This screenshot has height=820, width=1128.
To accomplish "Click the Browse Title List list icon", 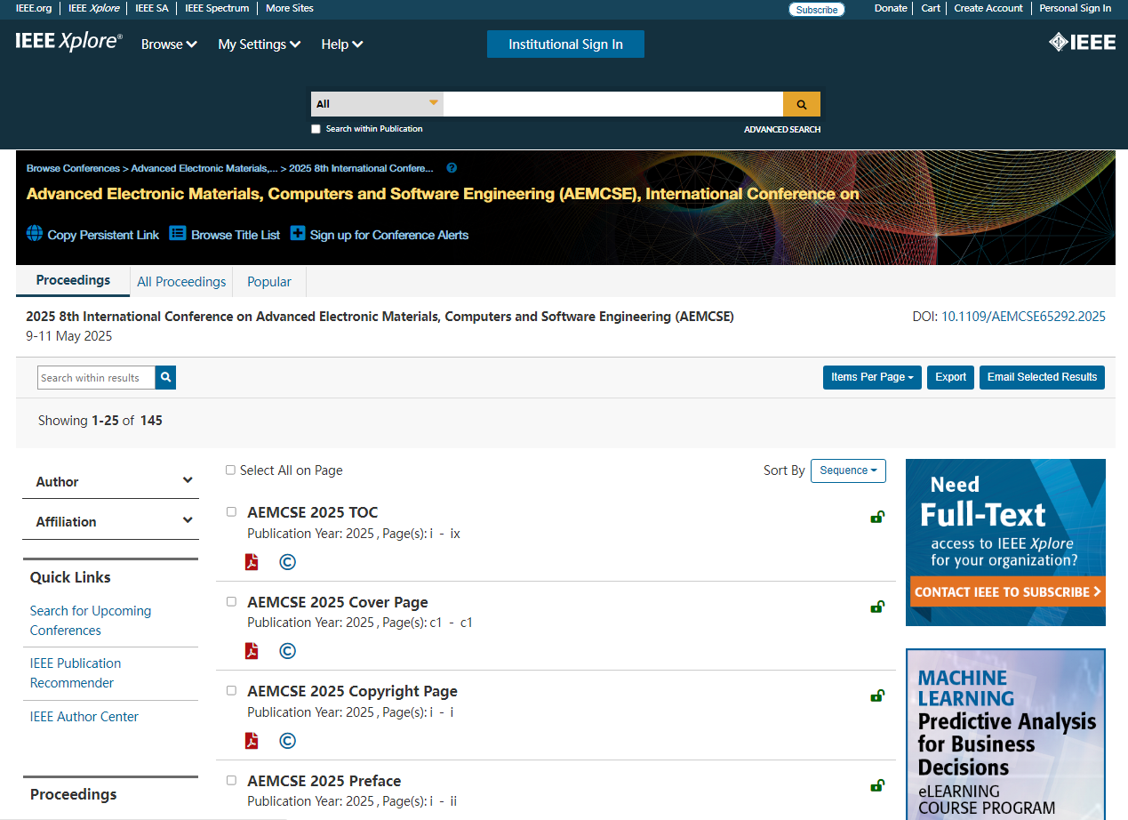I will click(x=178, y=234).
